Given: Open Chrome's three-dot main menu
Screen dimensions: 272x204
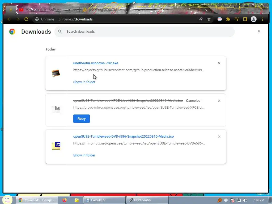Looking at the screenshot, I should point(262,19).
